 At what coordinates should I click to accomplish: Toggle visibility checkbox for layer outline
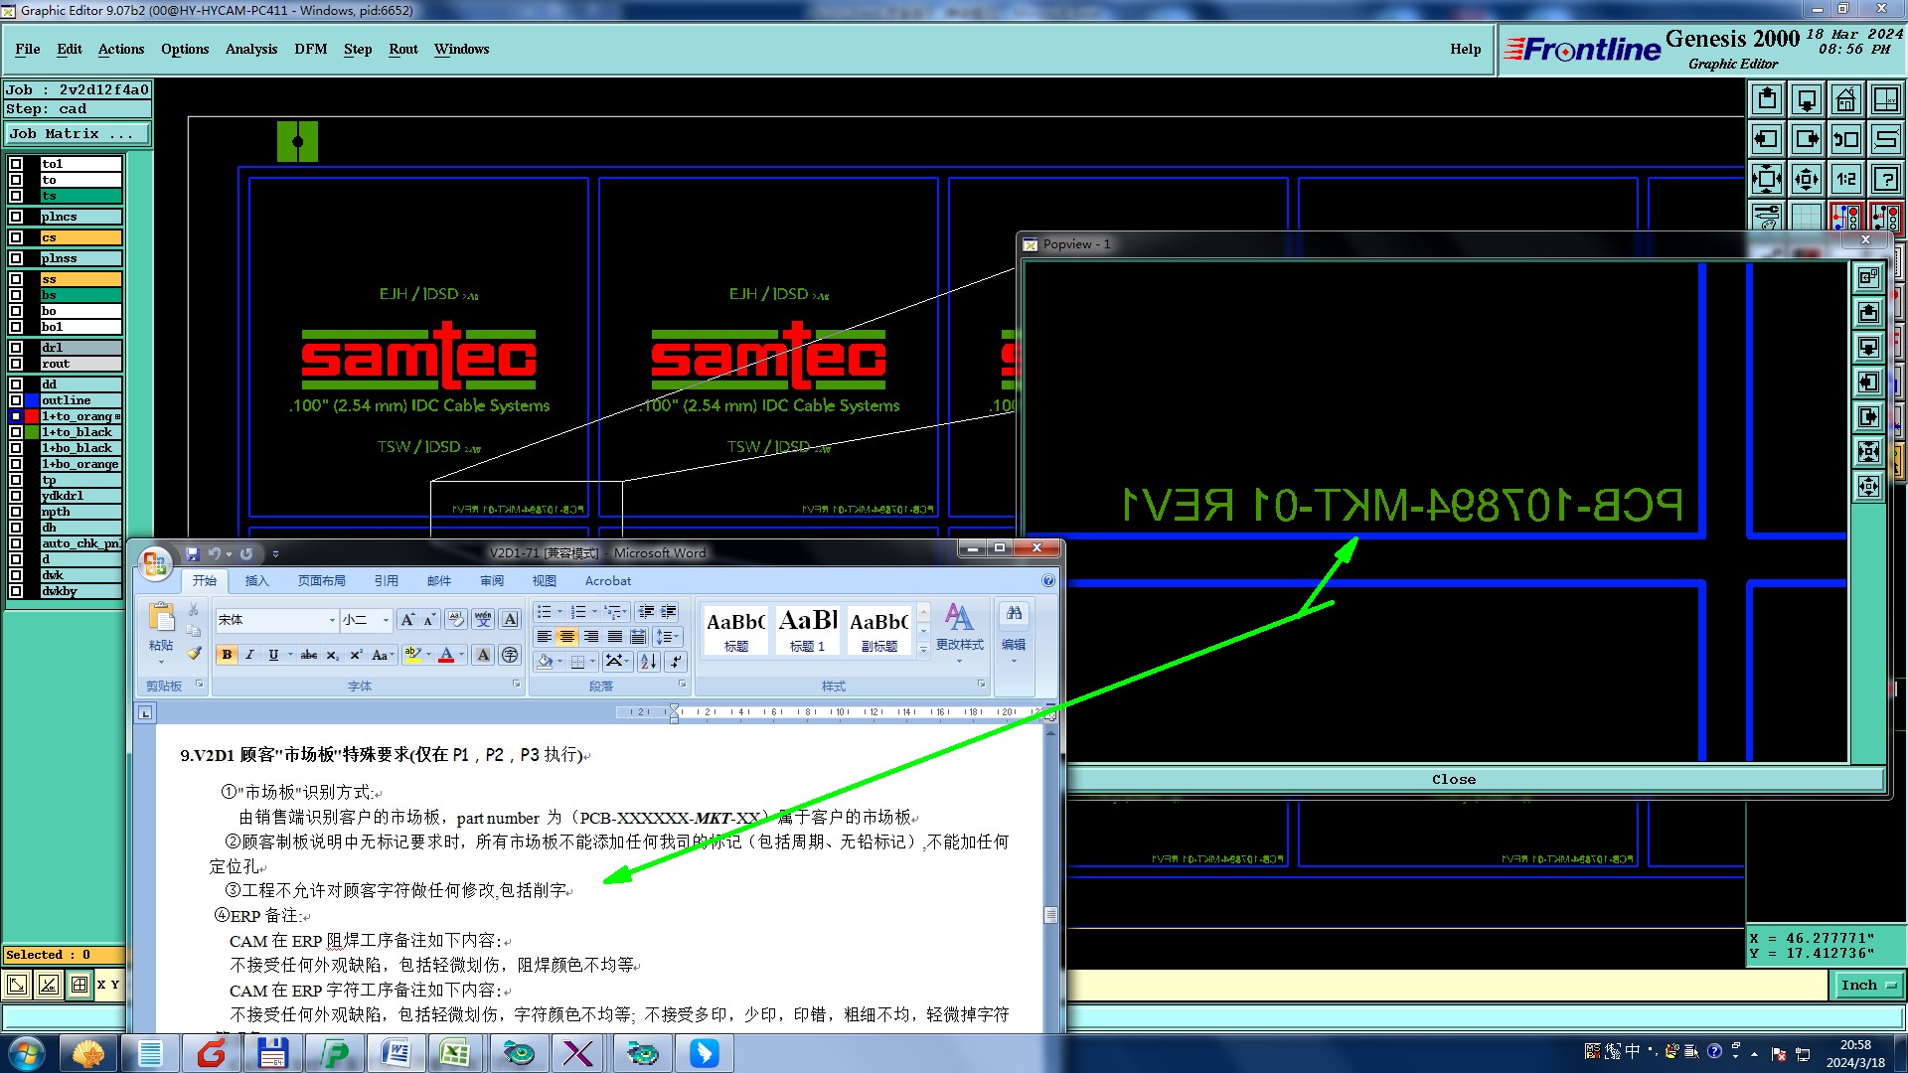[16, 400]
